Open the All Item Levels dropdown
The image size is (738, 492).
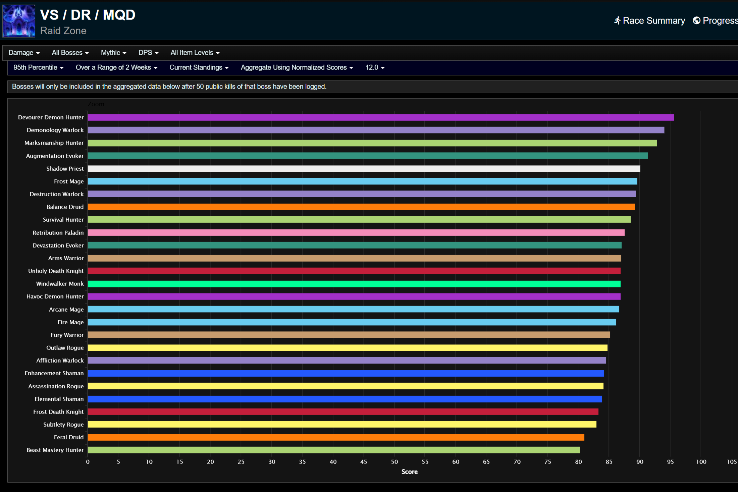tap(195, 53)
